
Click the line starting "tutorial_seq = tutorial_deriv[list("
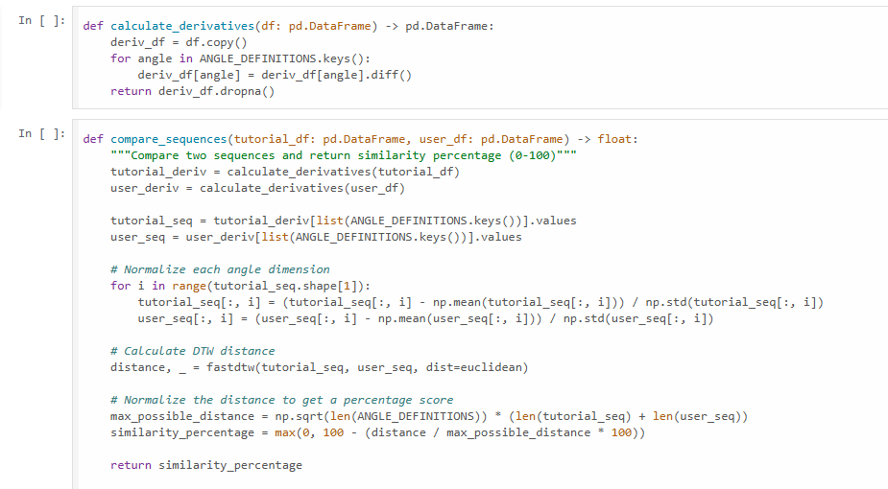click(343, 221)
